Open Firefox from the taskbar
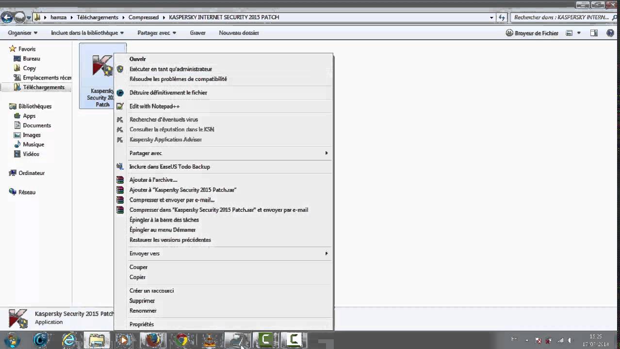 [153, 340]
